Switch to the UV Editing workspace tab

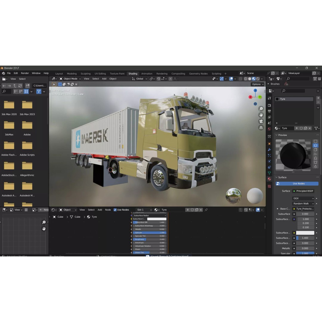[x=100, y=74]
